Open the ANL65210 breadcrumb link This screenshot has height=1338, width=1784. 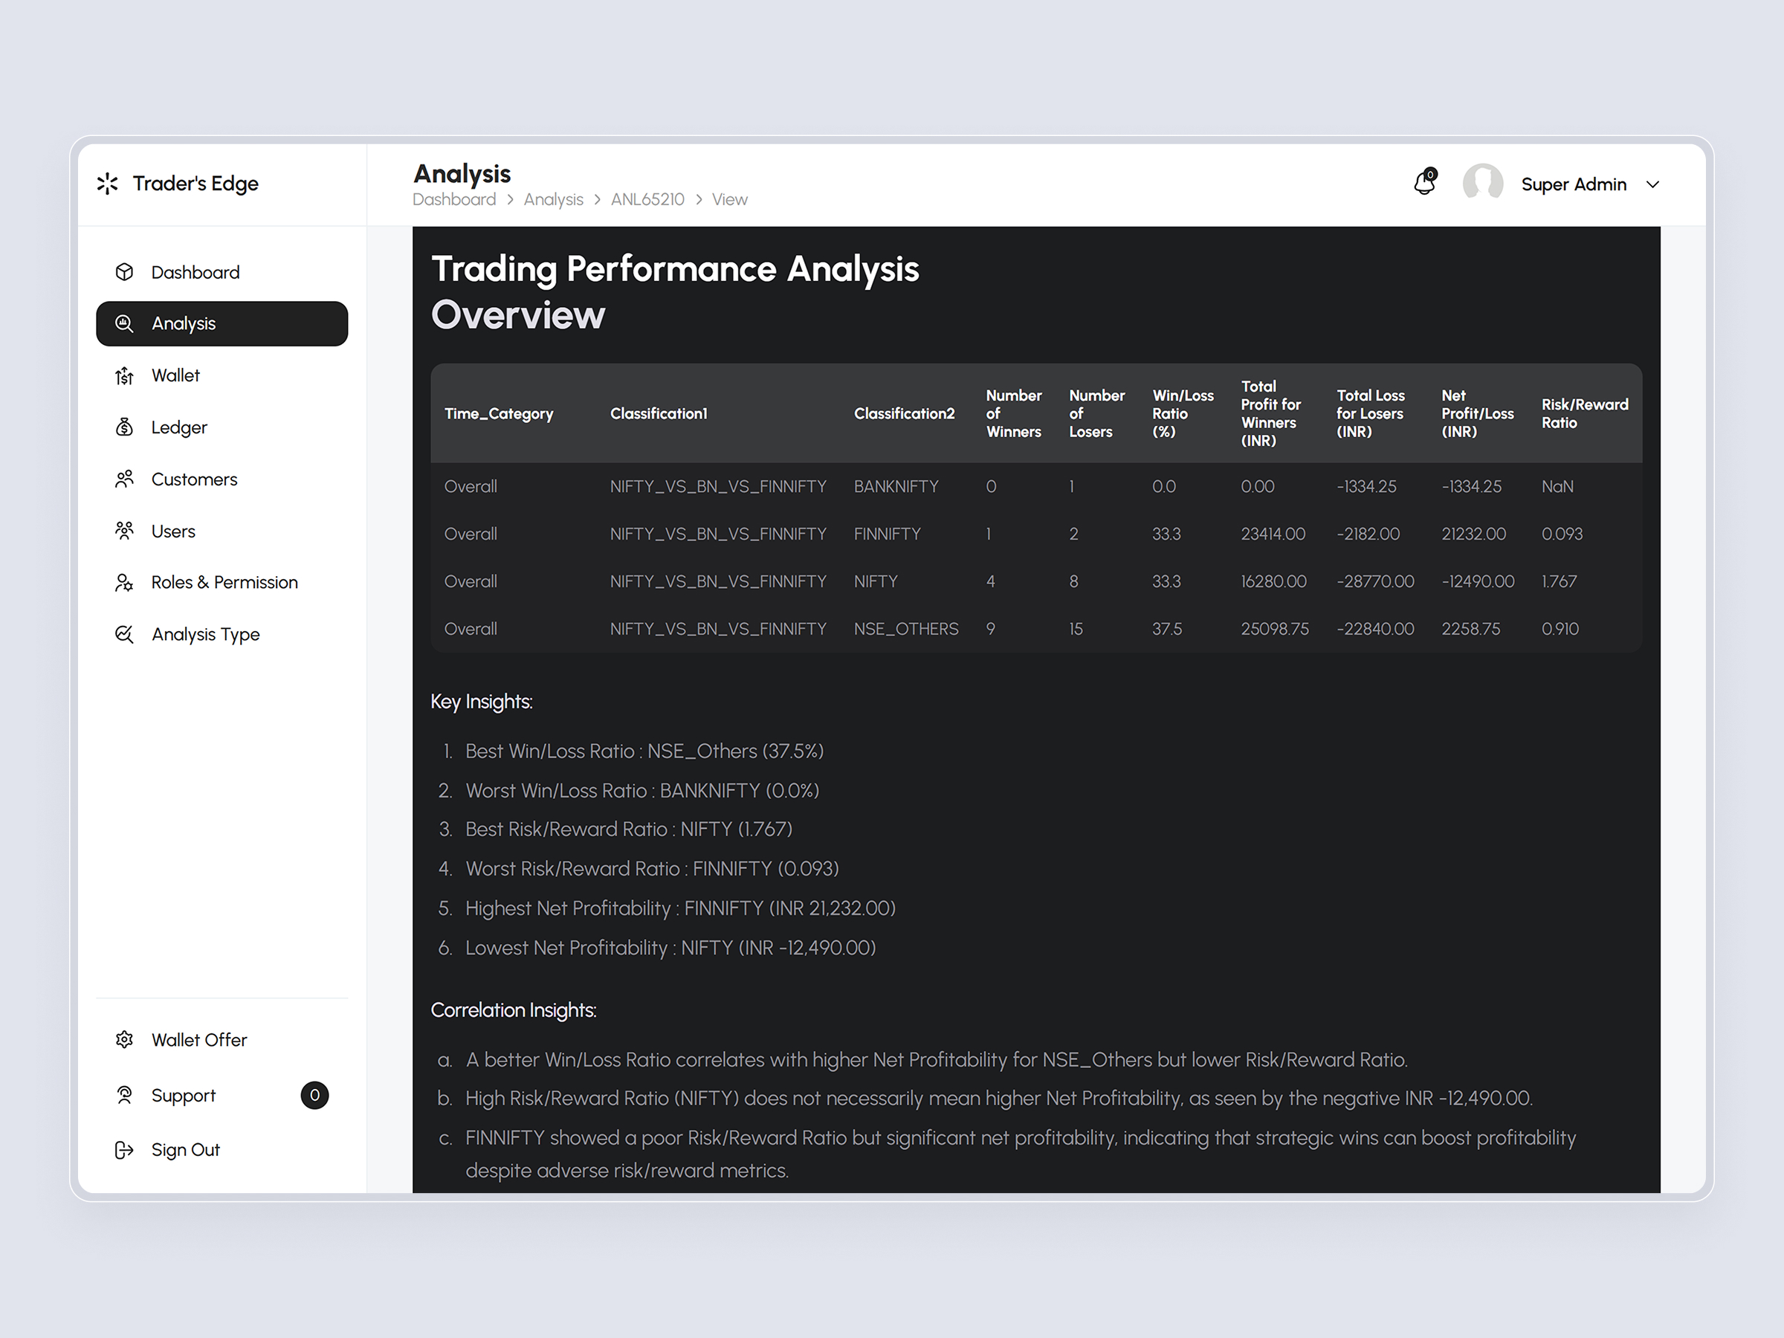(x=647, y=199)
